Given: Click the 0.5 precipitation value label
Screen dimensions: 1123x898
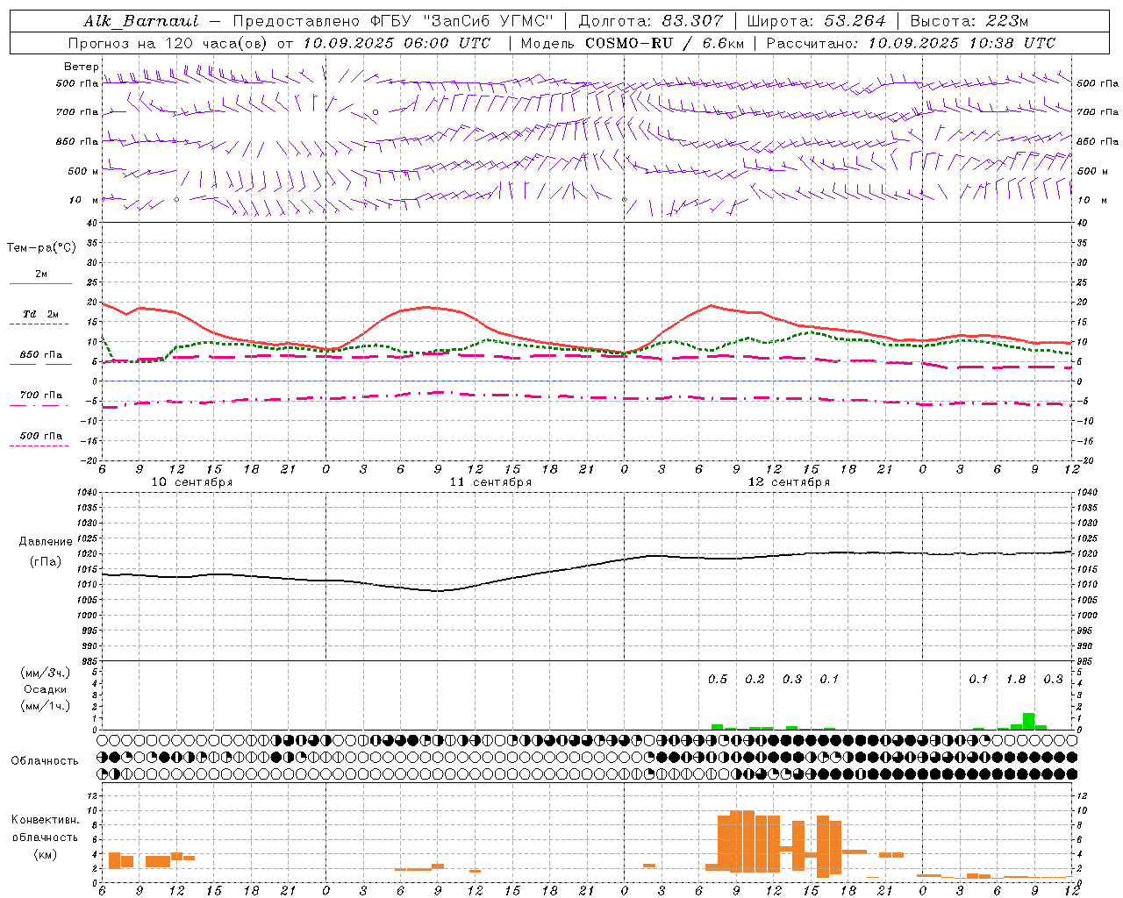Looking at the screenshot, I should (718, 679).
